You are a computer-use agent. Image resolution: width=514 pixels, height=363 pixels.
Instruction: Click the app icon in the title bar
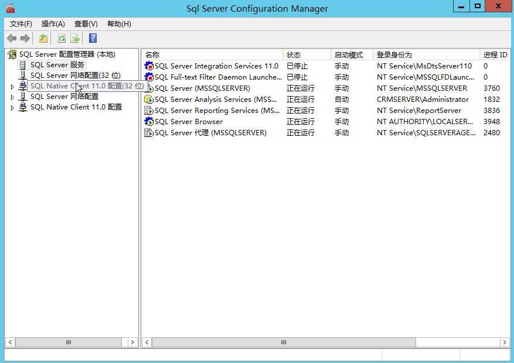click(10, 8)
